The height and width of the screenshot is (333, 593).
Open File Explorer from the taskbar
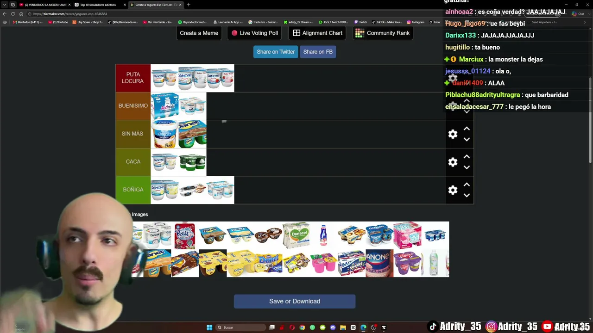(x=343, y=327)
